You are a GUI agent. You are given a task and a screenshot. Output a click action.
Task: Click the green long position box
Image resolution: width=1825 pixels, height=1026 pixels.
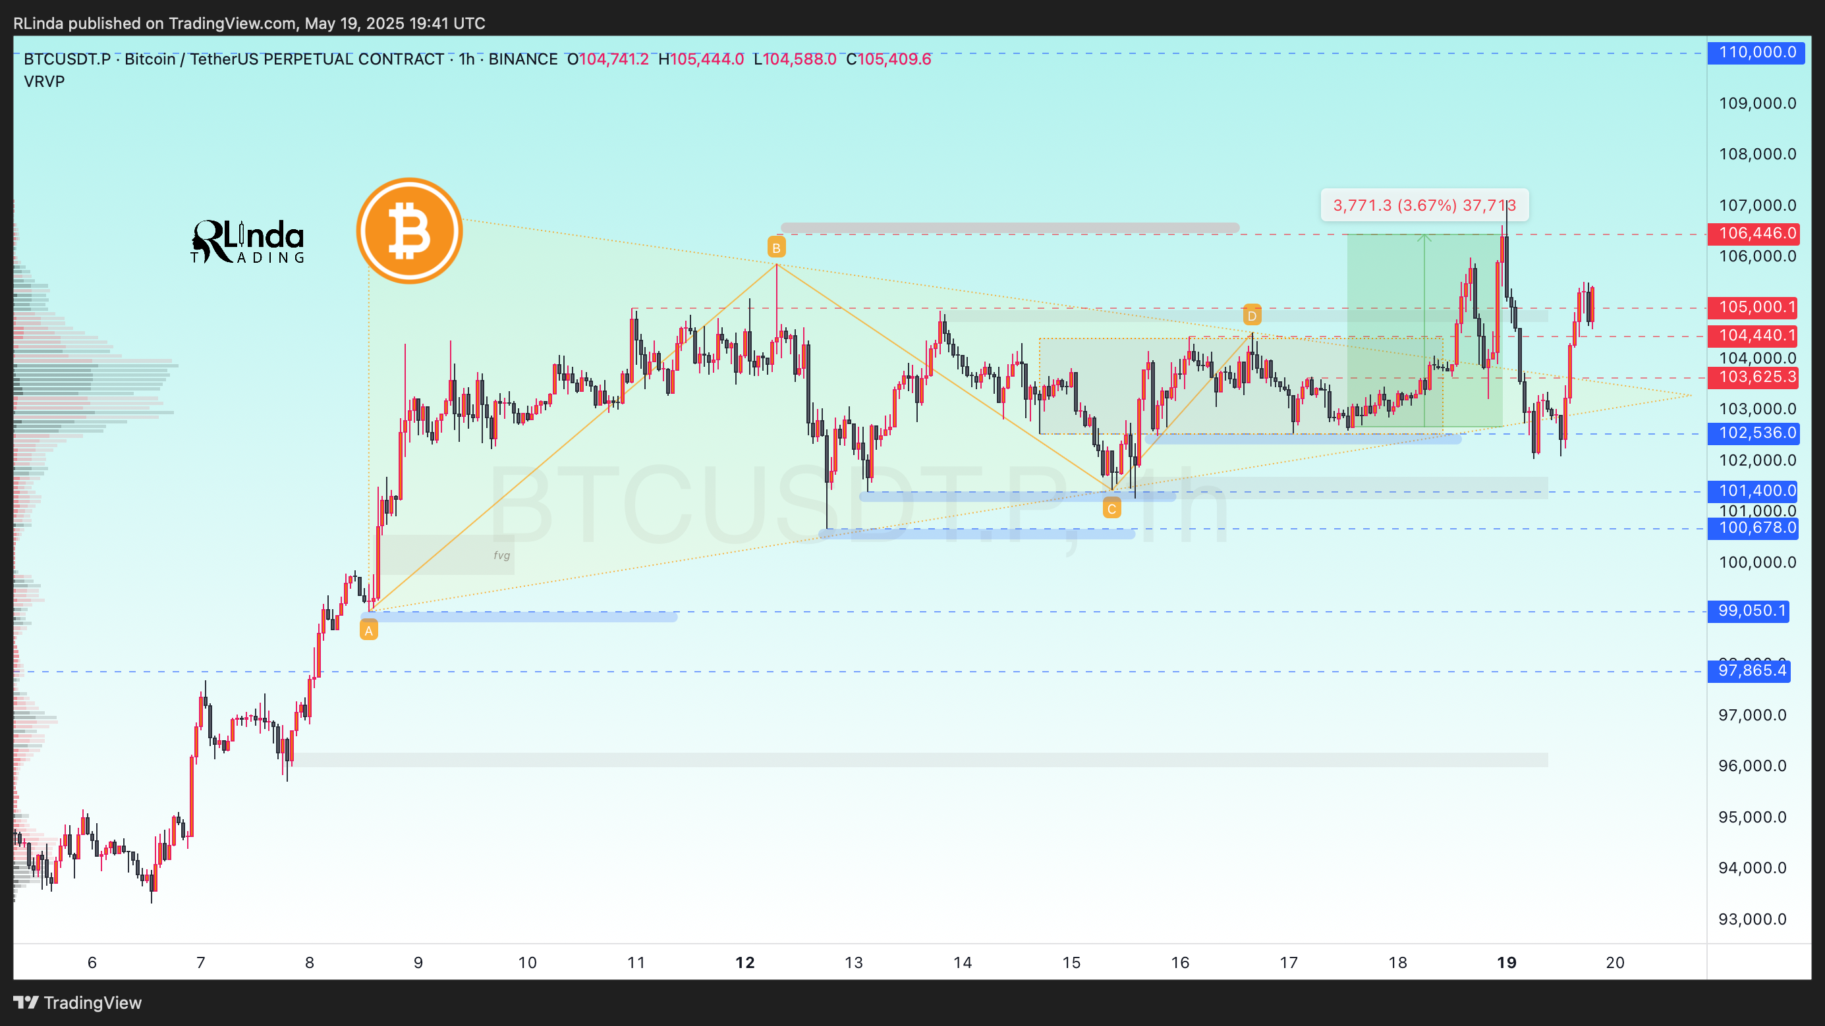1424,331
